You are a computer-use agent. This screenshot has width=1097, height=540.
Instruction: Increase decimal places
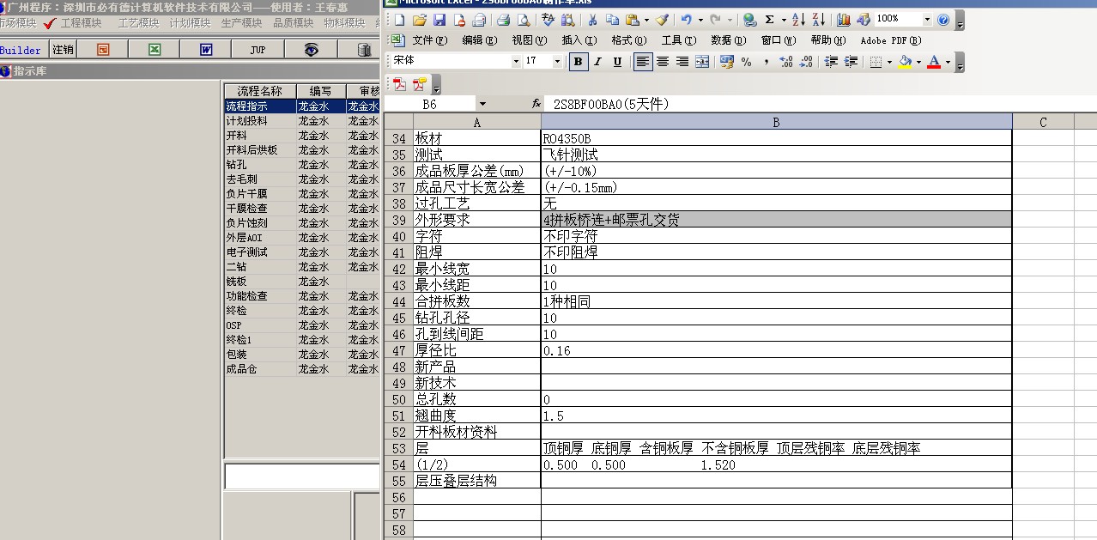[x=785, y=61]
